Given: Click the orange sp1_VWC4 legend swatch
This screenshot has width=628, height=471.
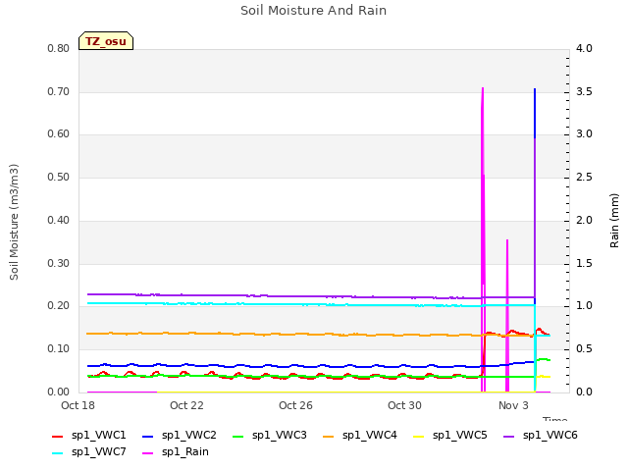Looking at the screenshot, I should click(329, 437).
